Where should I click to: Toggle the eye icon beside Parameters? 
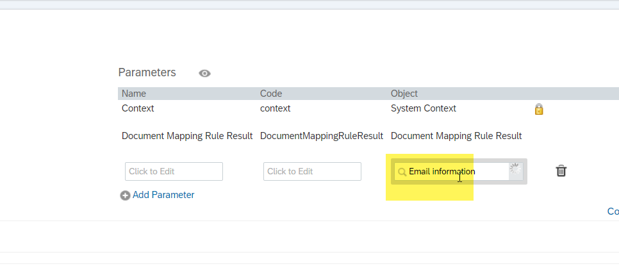204,74
